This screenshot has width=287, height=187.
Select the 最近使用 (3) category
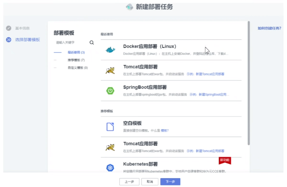coord(76,52)
